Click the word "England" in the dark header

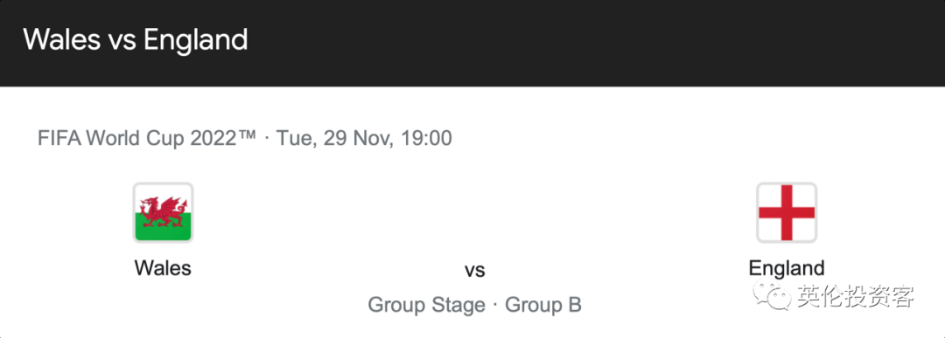pos(196,40)
